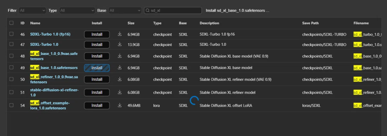The image size is (387, 136).
Task: Install SDXL-Turbo 1.0 (fp16) model
Action: point(97,34)
